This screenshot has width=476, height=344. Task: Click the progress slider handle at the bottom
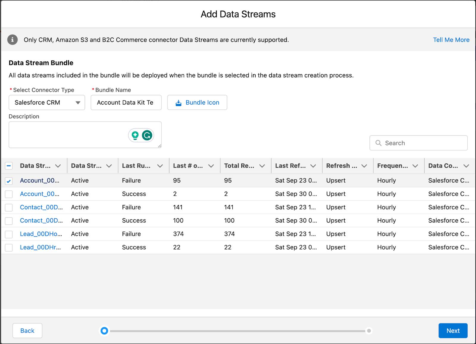(x=104, y=331)
